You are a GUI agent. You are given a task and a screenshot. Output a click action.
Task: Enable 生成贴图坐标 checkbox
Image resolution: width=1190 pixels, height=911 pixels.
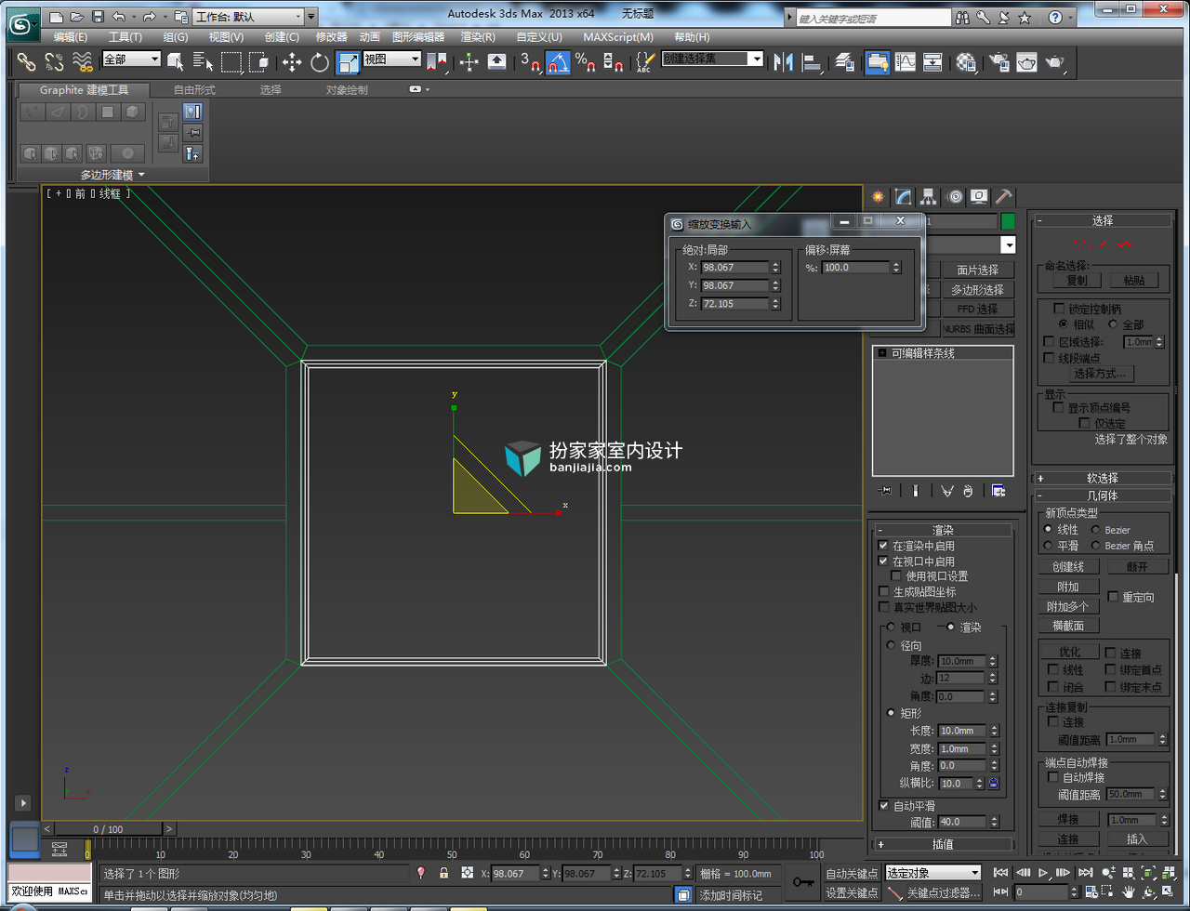tap(883, 591)
